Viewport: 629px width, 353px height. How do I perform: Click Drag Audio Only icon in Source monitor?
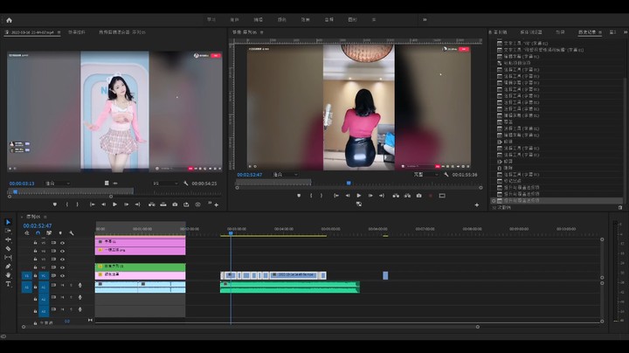pos(115,183)
